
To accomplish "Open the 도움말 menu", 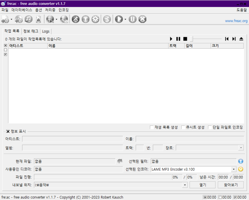I will 242,10.
